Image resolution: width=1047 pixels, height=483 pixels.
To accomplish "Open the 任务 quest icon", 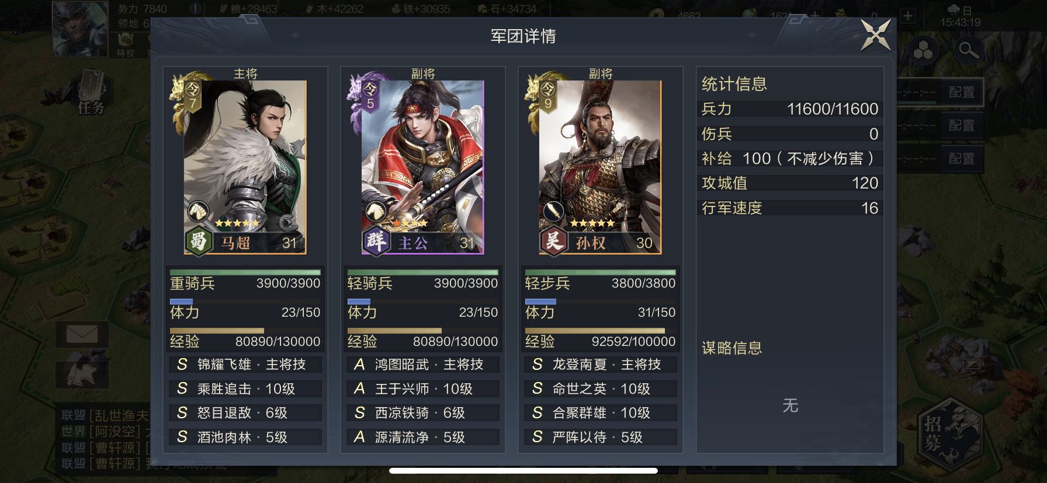I will coord(91,92).
